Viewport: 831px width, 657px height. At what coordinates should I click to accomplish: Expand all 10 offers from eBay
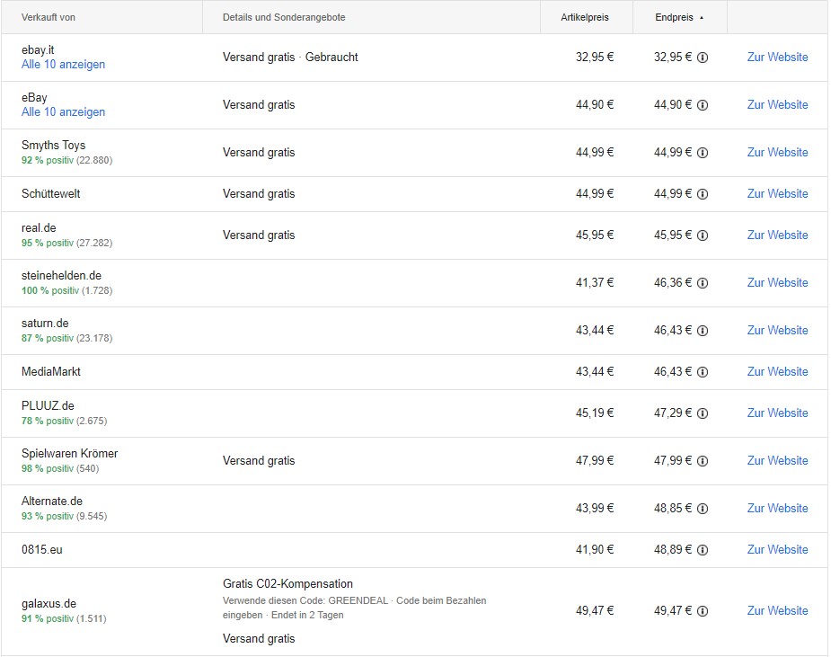(x=63, y=111)
